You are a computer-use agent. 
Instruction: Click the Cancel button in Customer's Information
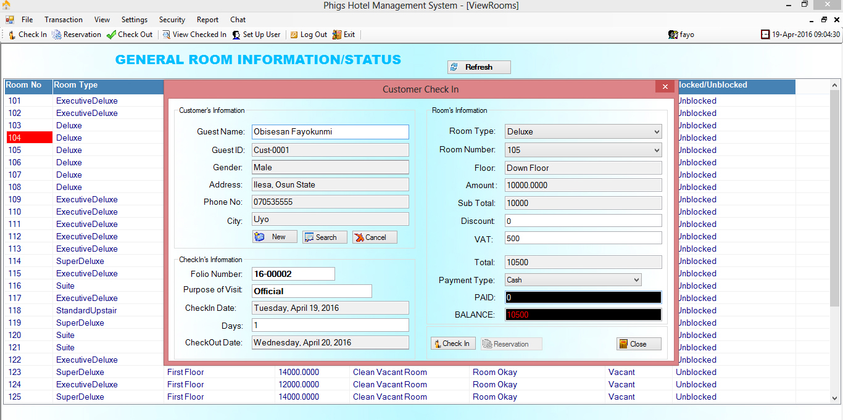375,237
